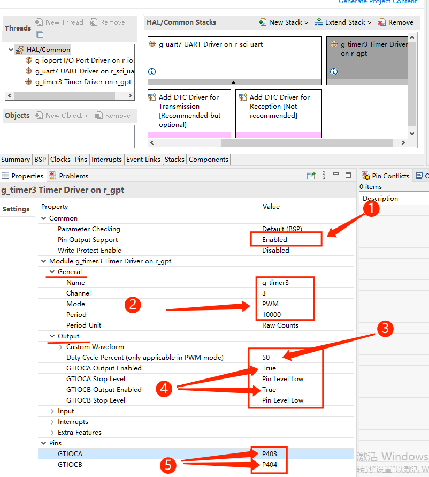Screen dimensions: 429x477
Task: Open the Properties view menu (three dots)
Action: point(324,176)
